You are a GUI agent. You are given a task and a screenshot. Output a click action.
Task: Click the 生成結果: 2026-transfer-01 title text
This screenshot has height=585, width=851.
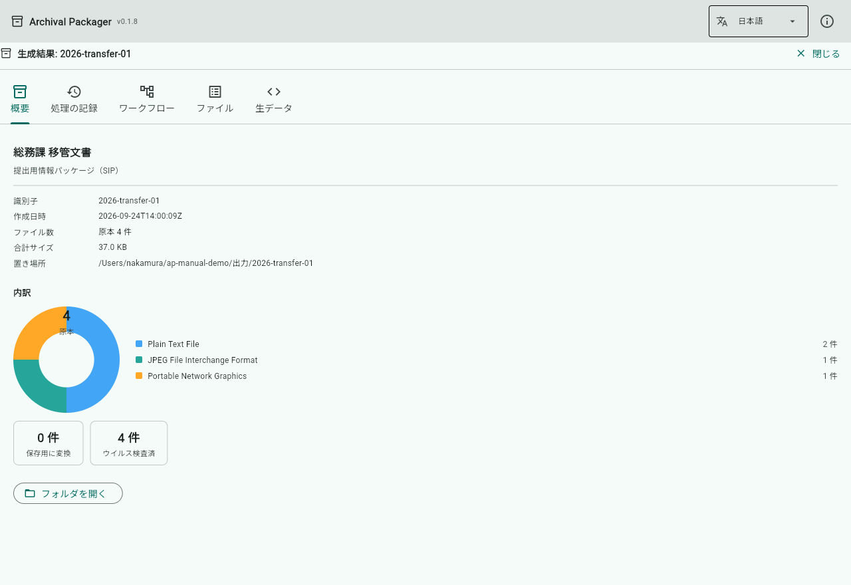(x=74, y=54)
